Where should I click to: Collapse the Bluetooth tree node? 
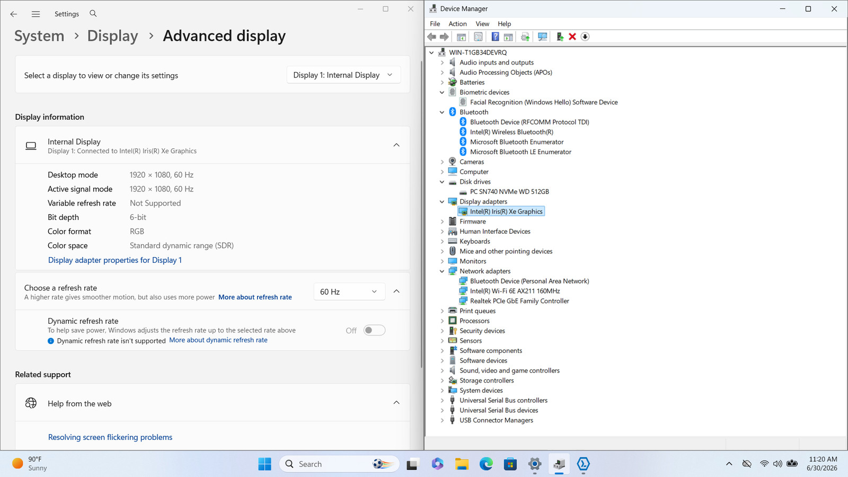(x=442, y=112)
